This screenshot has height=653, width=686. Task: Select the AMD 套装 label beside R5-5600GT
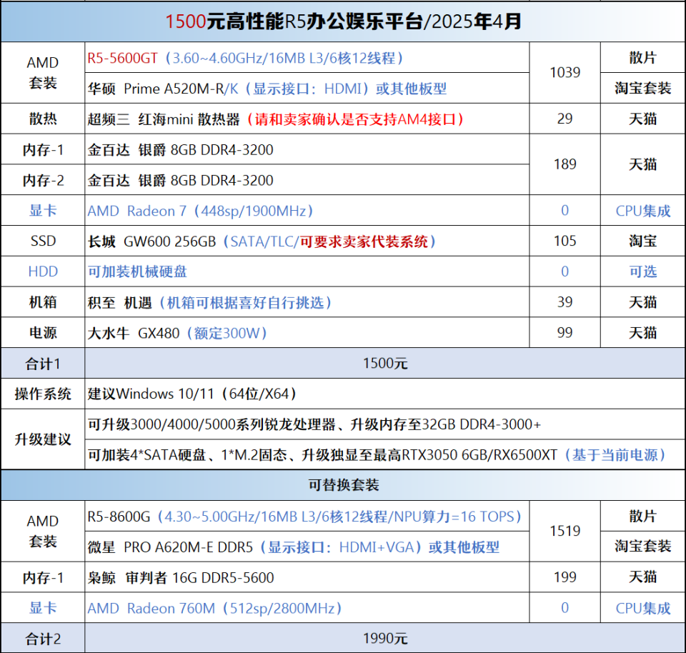tap(42, 73)
